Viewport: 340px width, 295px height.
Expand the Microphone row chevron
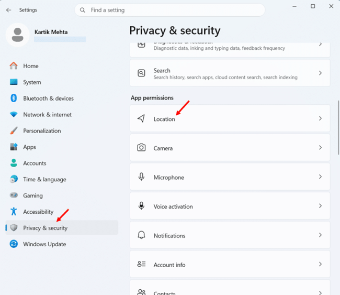tap(320, 177)
